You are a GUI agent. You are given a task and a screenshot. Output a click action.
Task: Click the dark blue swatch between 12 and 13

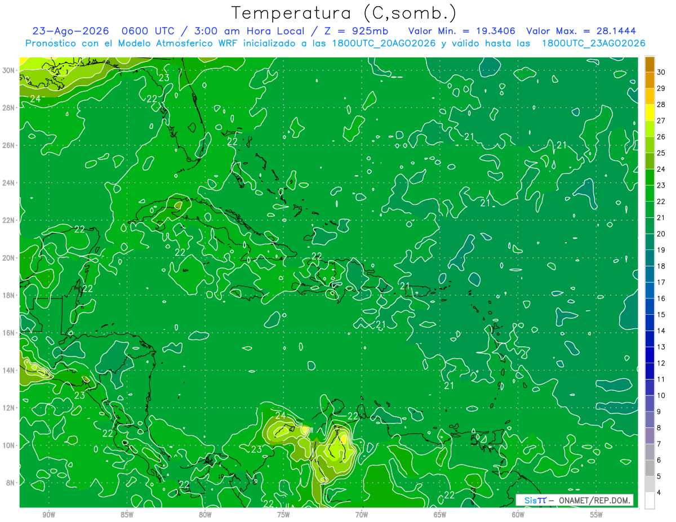point(650,355)
